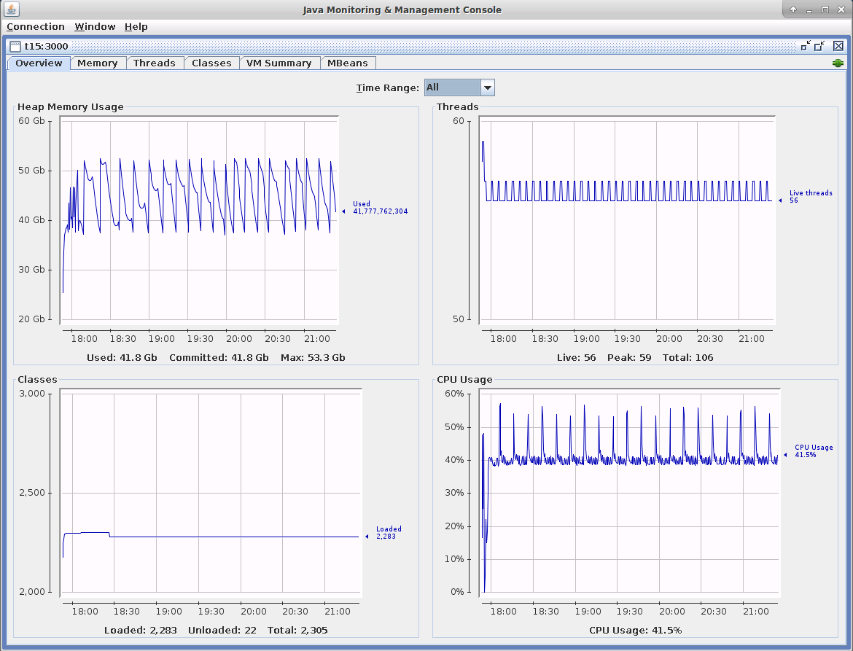Open the Time Range dropdown
Viewport: 853px width, 651px height.
click(488, 87)
